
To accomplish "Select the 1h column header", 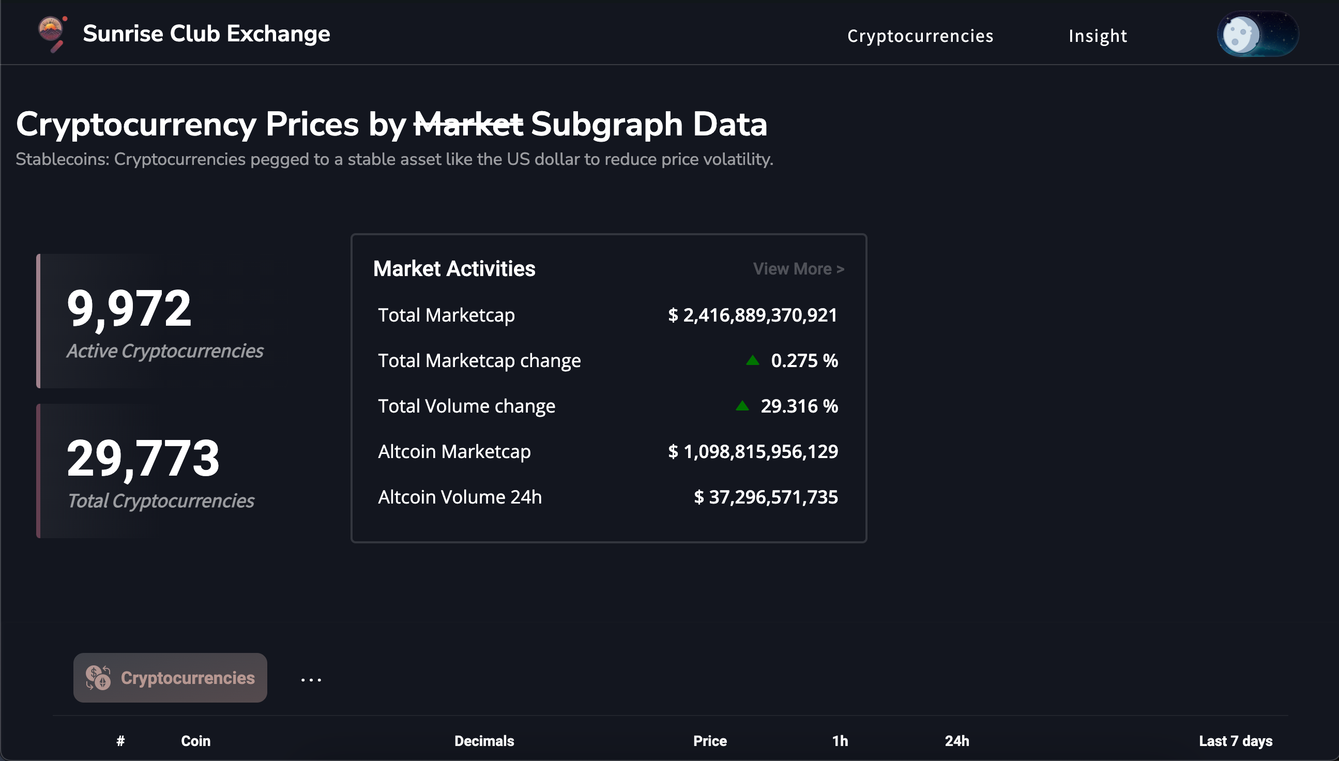I will 840,741.
